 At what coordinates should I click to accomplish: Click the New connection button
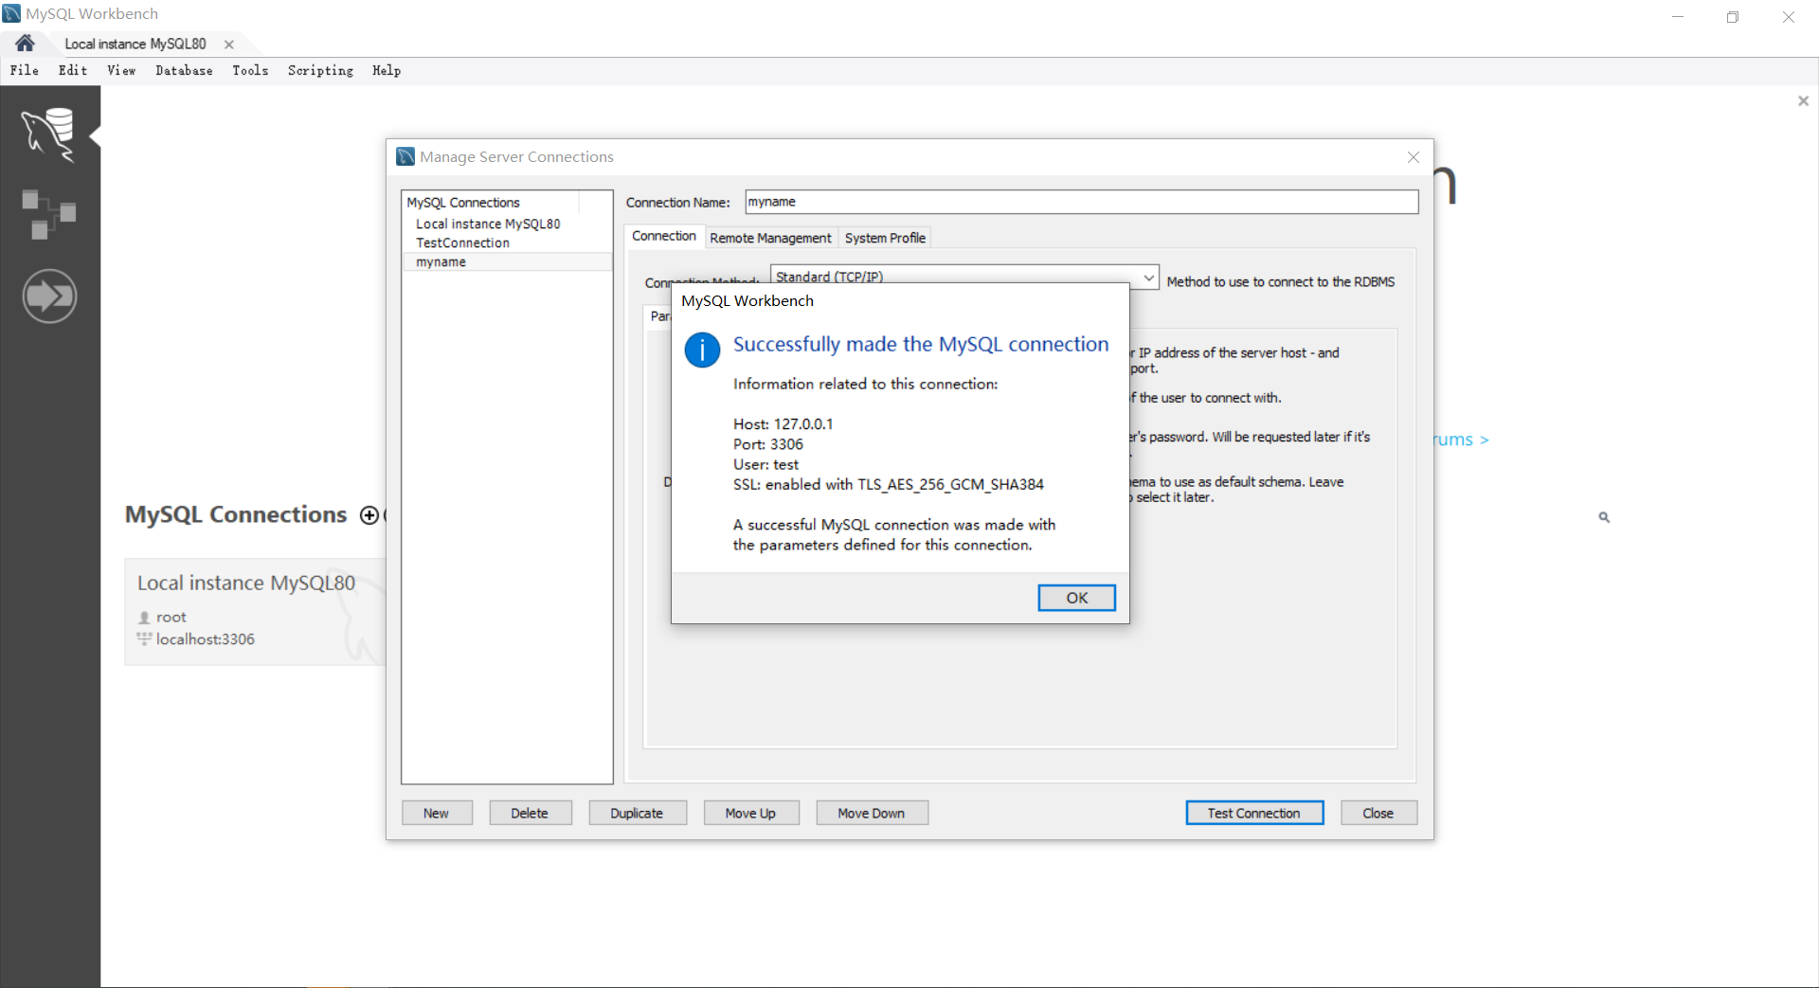437,813
